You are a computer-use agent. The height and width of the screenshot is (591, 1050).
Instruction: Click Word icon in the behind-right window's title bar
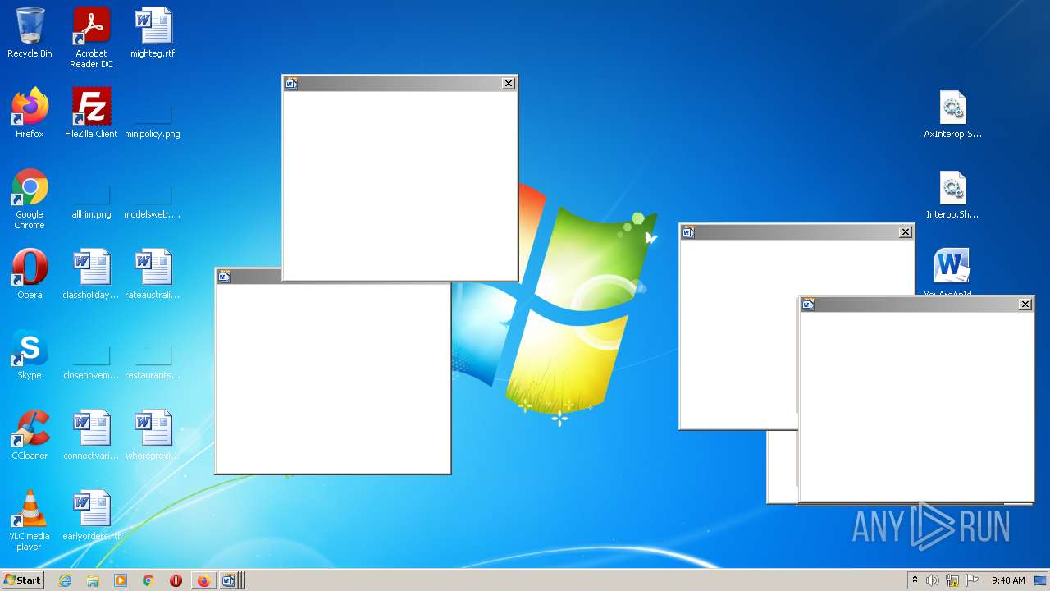(688, 232)
